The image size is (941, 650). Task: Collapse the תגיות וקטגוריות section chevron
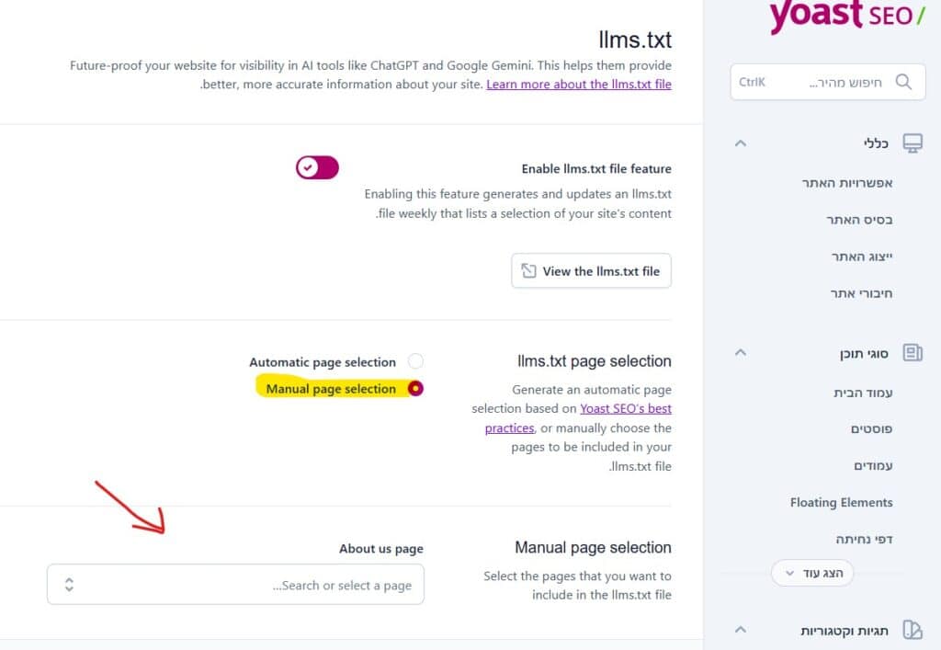pyautogui.click(x=741, y=630)
